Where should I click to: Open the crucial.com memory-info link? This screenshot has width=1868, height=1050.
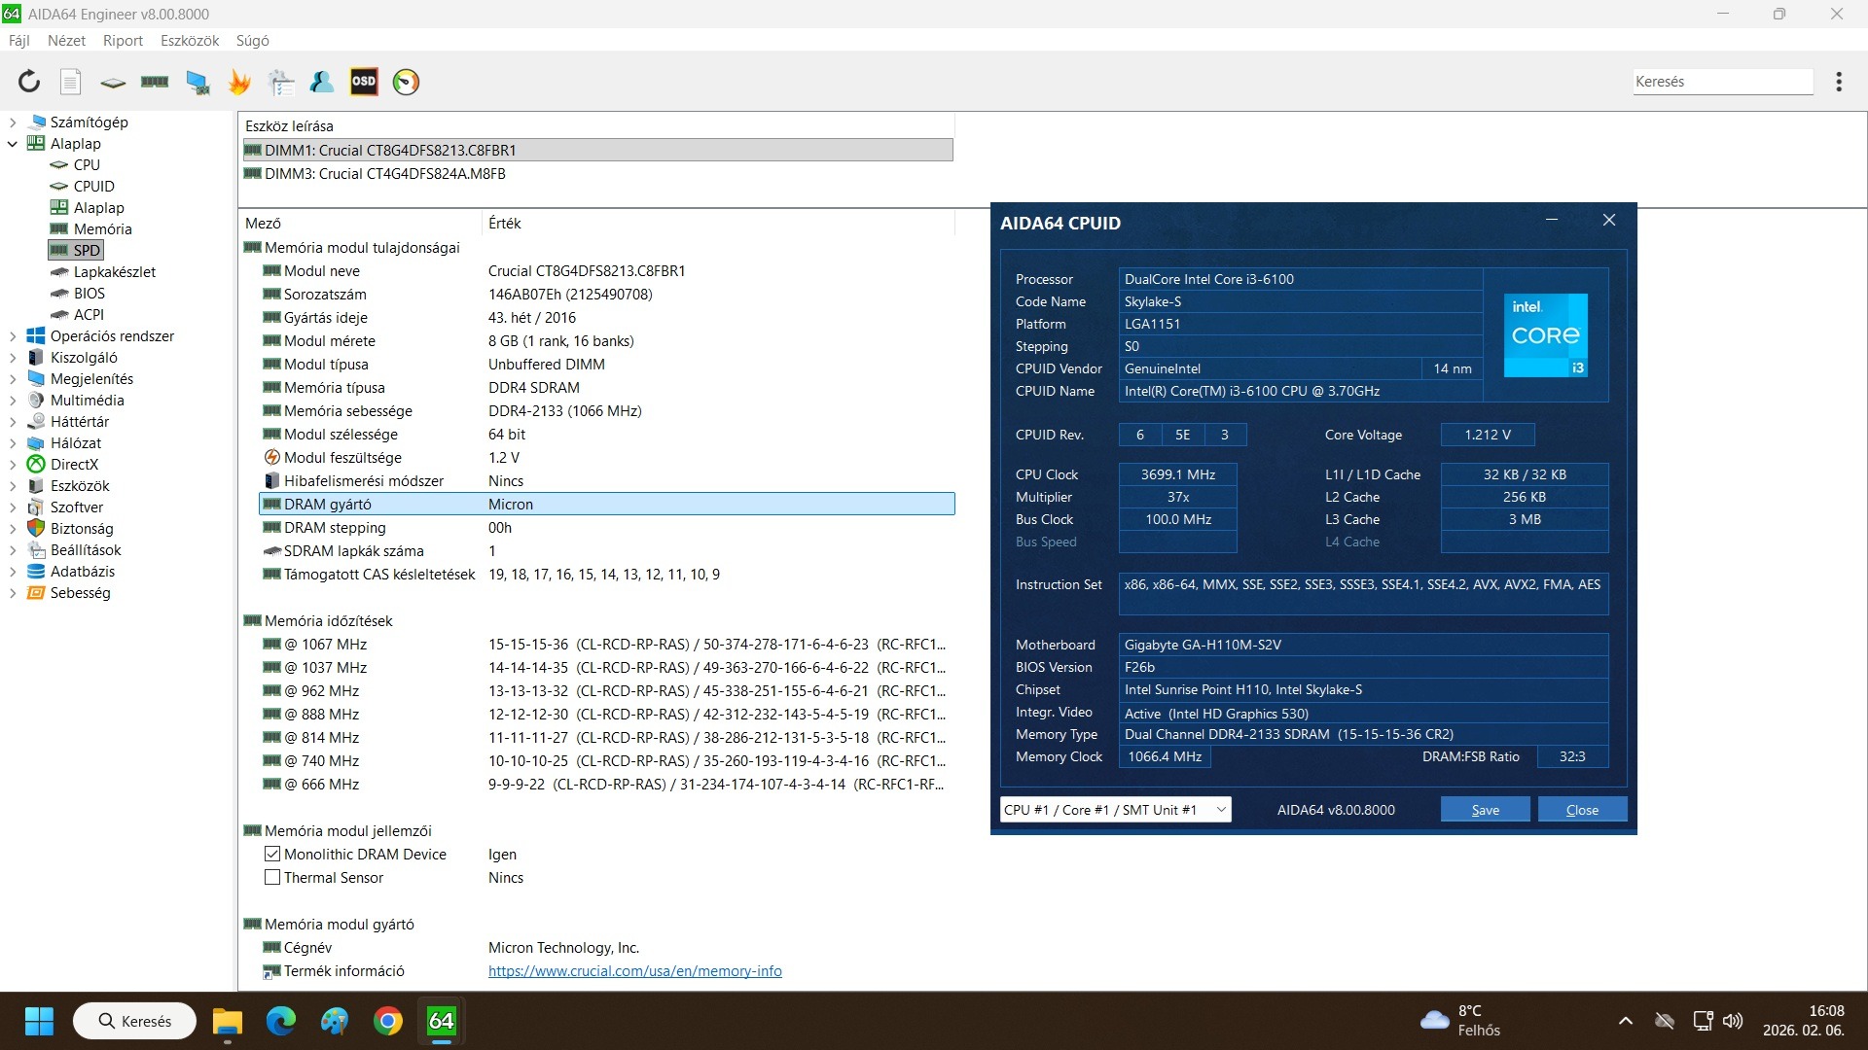click(634, 970)
